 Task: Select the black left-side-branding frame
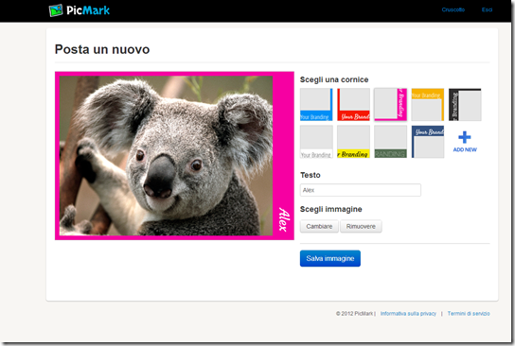[x=465, y=105]
